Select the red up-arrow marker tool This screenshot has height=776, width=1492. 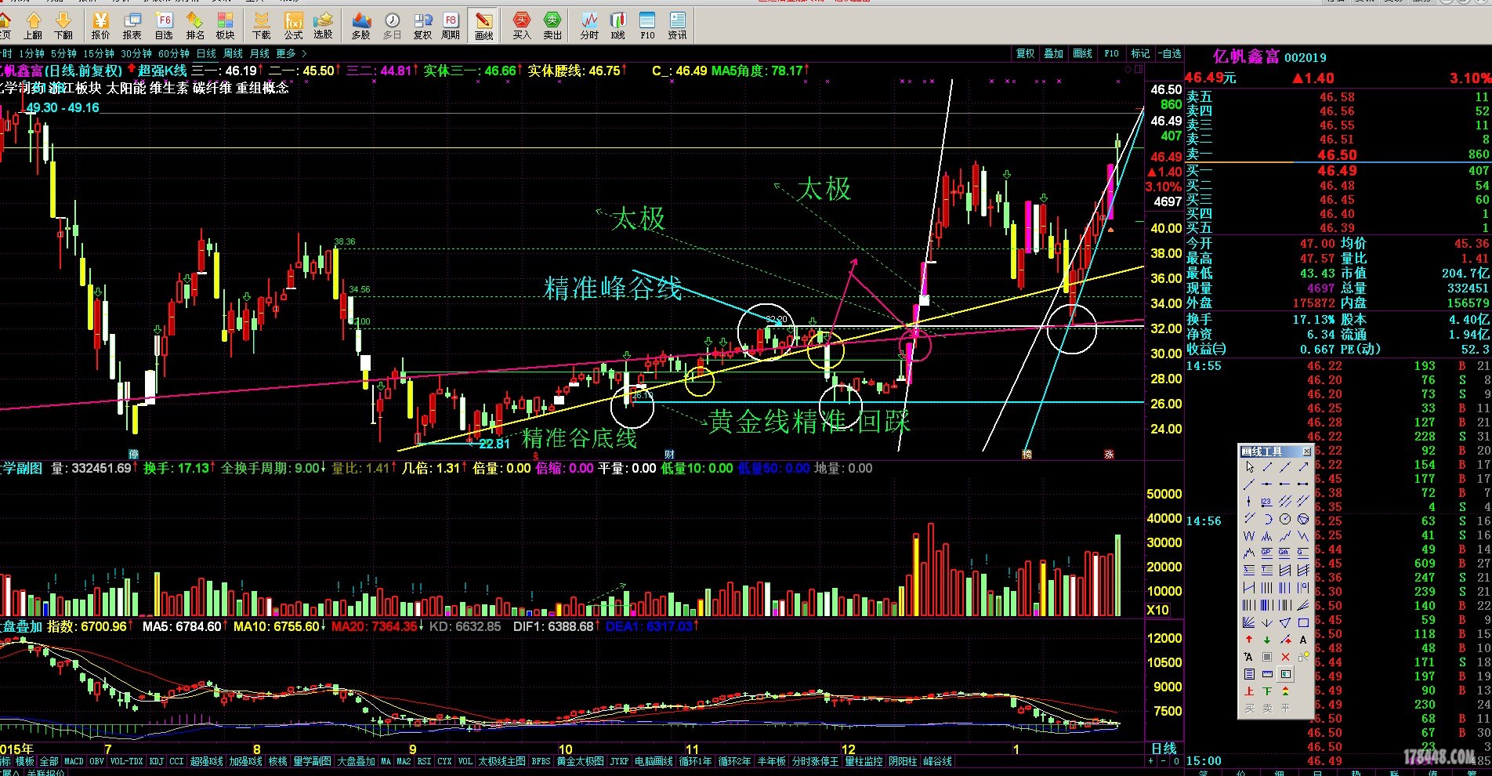1249,640
